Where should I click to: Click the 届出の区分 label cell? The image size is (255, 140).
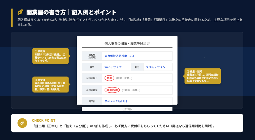point(92,78)
